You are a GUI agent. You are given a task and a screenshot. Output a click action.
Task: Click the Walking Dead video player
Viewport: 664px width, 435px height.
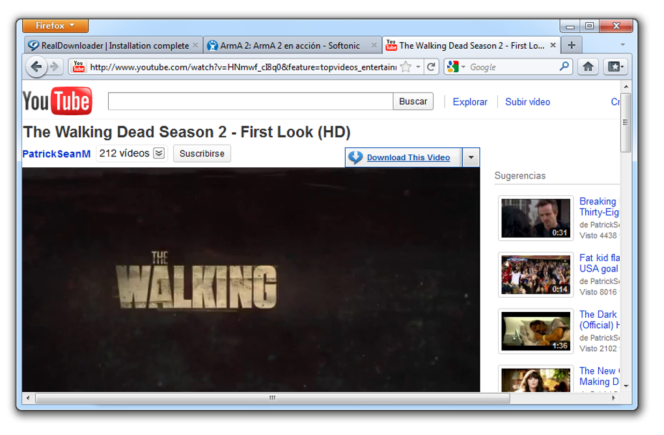pyautogui.click(x=251, y=279)
